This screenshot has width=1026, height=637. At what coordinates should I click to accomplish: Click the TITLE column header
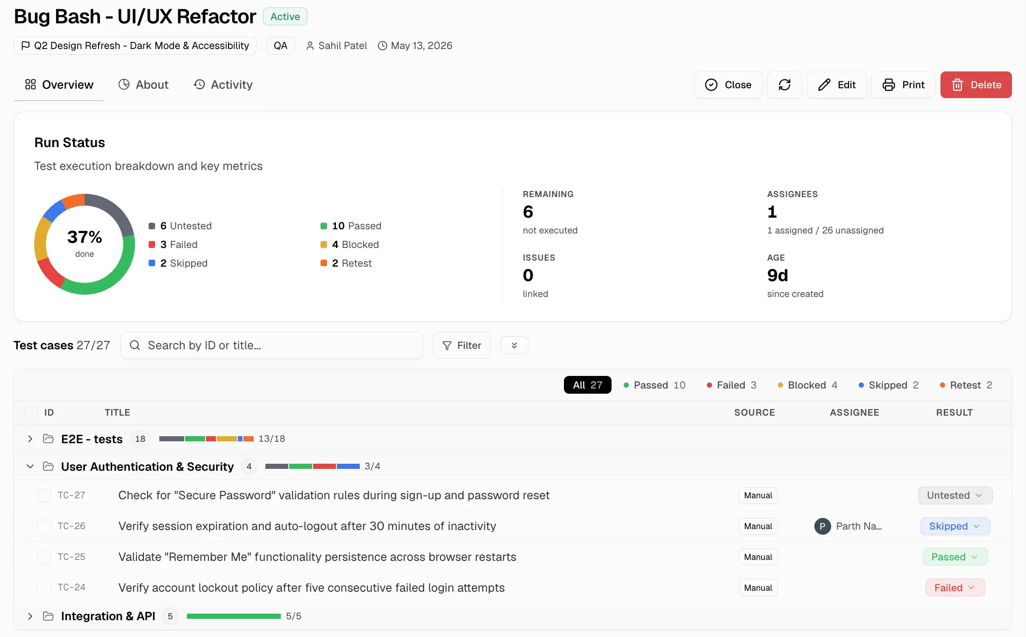(x=117, y=412)
